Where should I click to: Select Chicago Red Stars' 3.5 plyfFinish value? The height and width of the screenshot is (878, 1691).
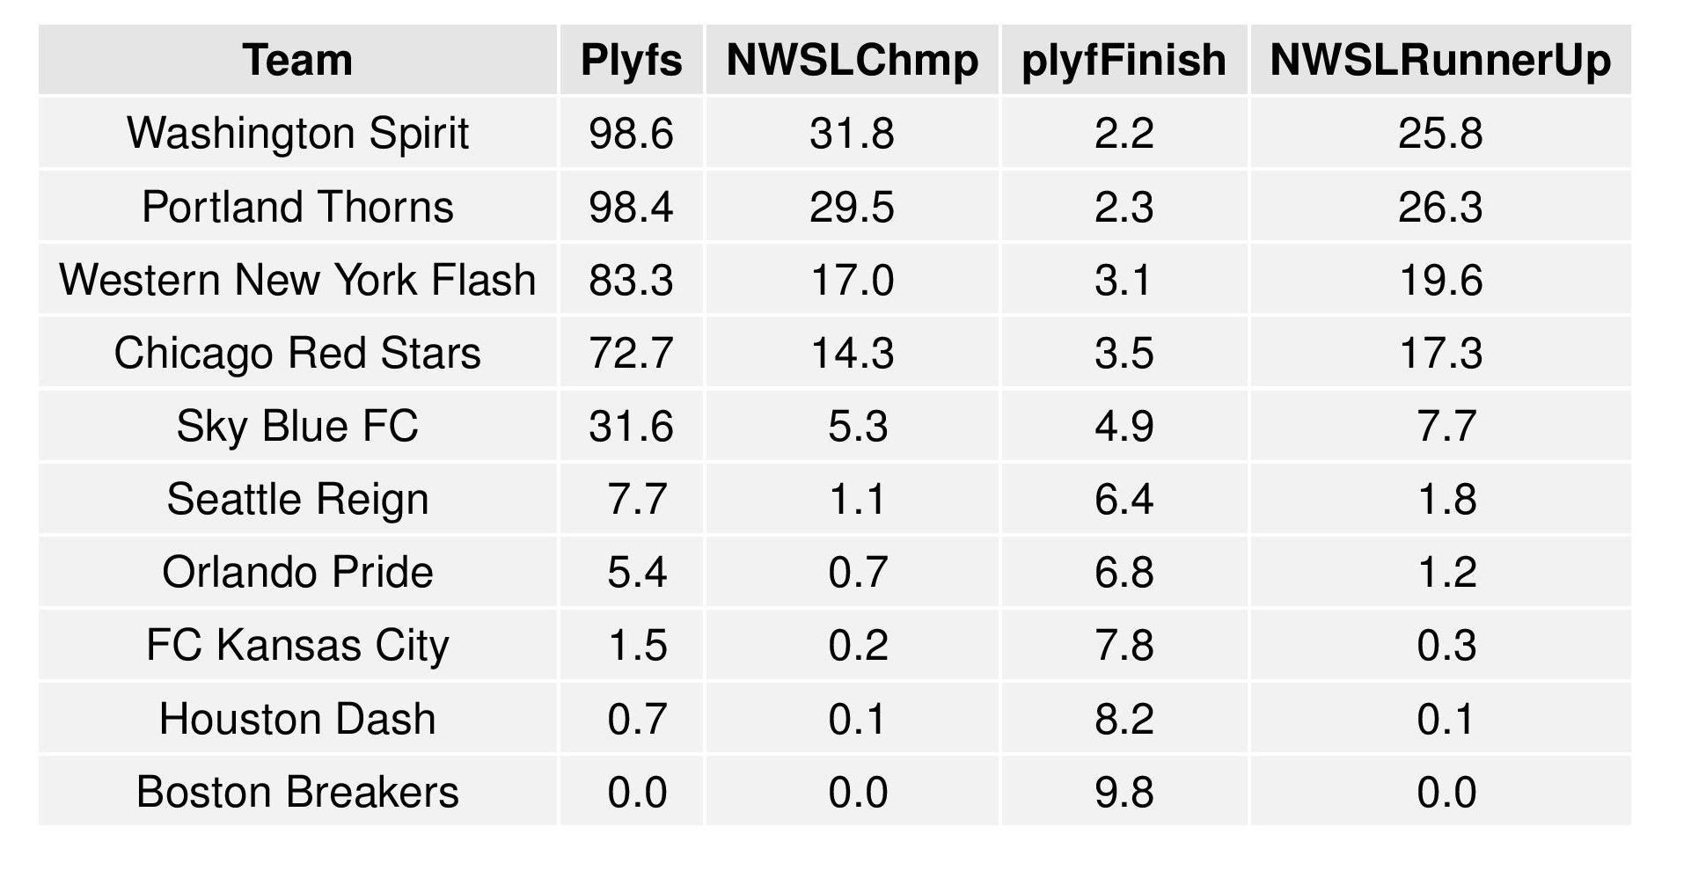point(1124,354)
